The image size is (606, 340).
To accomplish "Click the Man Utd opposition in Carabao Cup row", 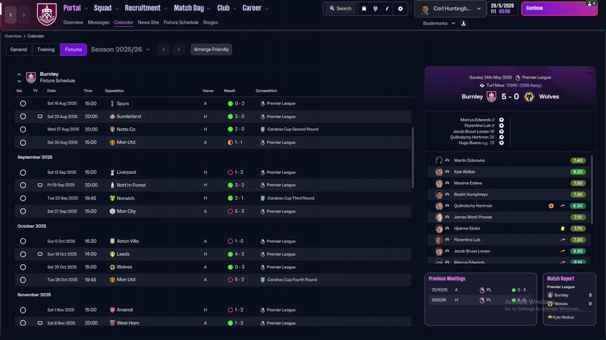I will coord(122,280).
